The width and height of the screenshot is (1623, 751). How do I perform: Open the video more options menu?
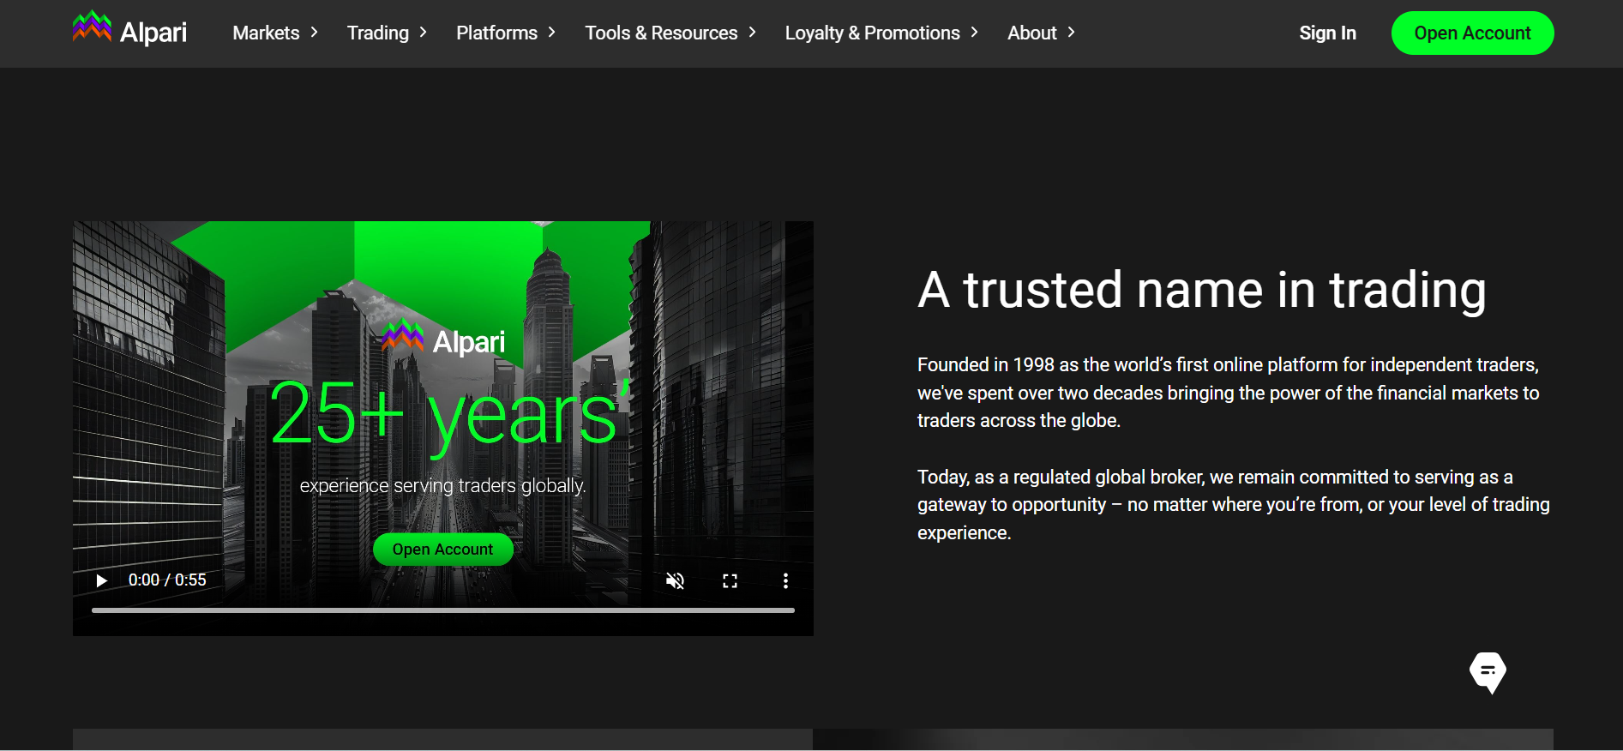click(x=785, y=580)
